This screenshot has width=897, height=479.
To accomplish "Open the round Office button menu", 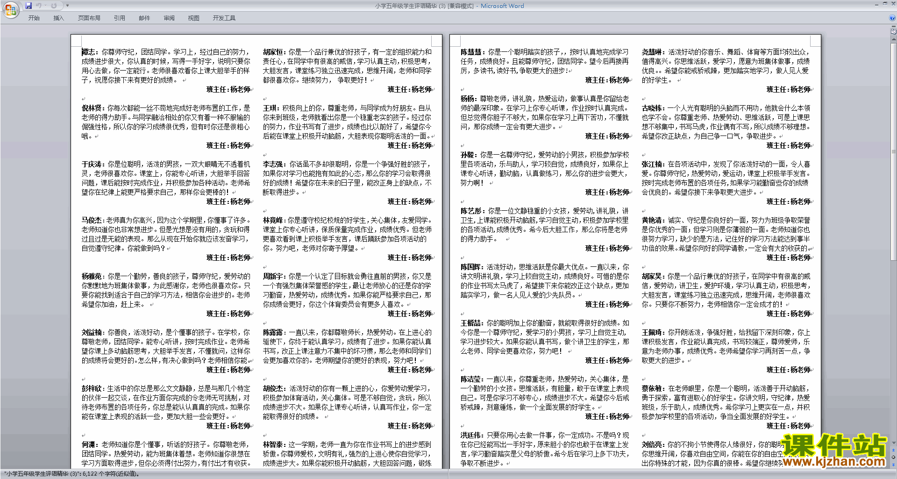I will click(10, 10).
